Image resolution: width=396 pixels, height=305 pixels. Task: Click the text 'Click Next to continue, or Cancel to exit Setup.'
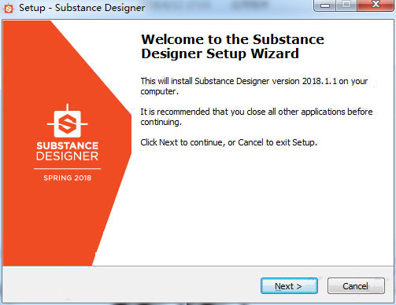pyautogui.click(x=229, y=142)
